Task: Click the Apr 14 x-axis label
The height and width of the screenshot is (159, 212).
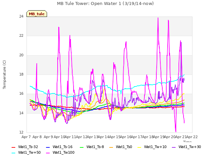Action: (x=104, y=137)
